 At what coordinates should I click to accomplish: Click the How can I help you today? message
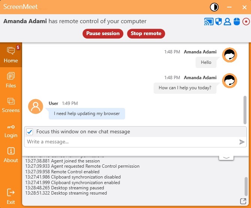point(185,88)
